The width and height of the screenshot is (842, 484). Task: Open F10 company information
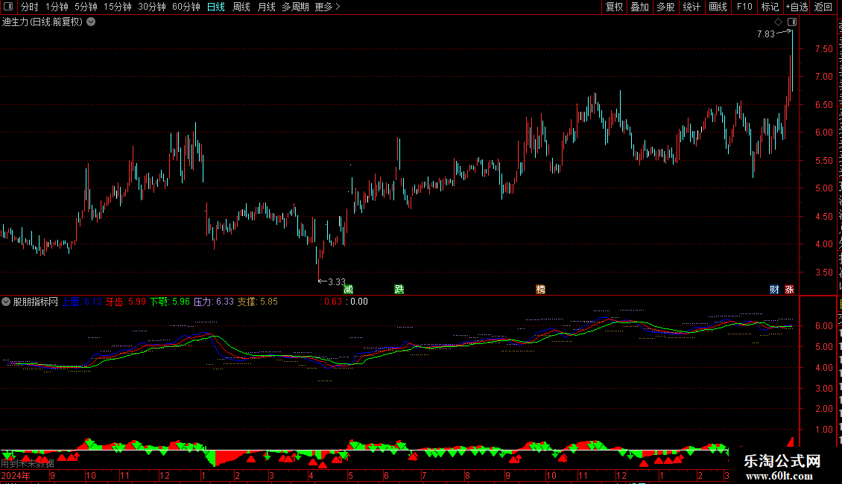(x=744, y=7)
